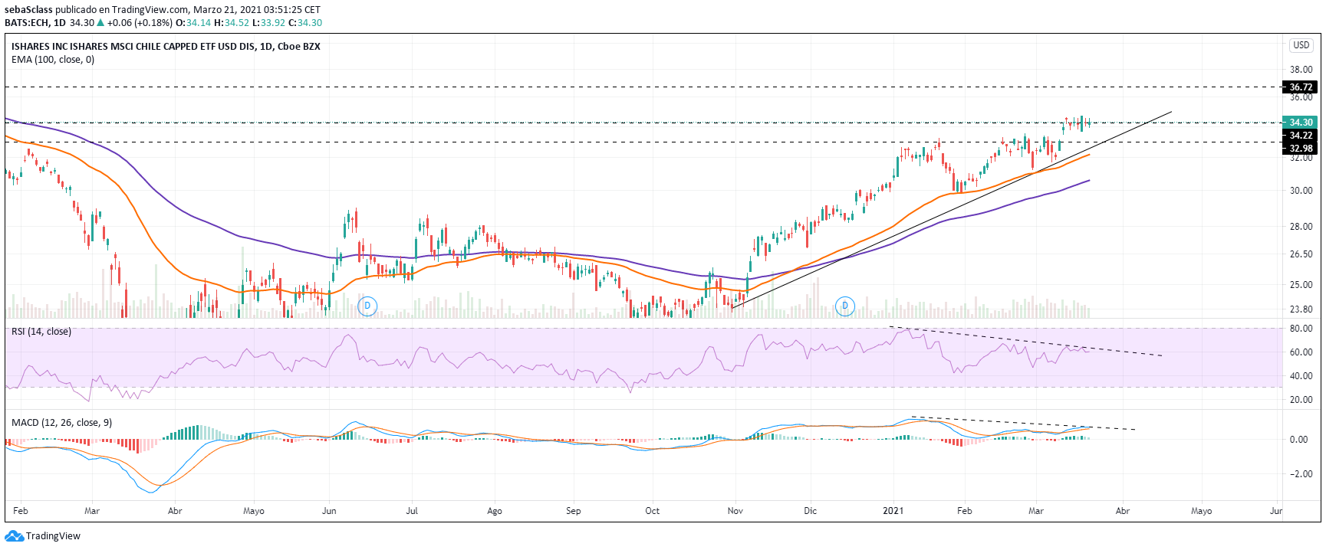Click the iShares MSCI Chile ETF chart title
Screen dimensions: 1326x550
tap(166, 47)
